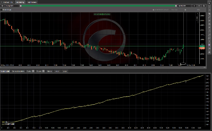Click the backtest speed slider knob

[x=185, y=10]
